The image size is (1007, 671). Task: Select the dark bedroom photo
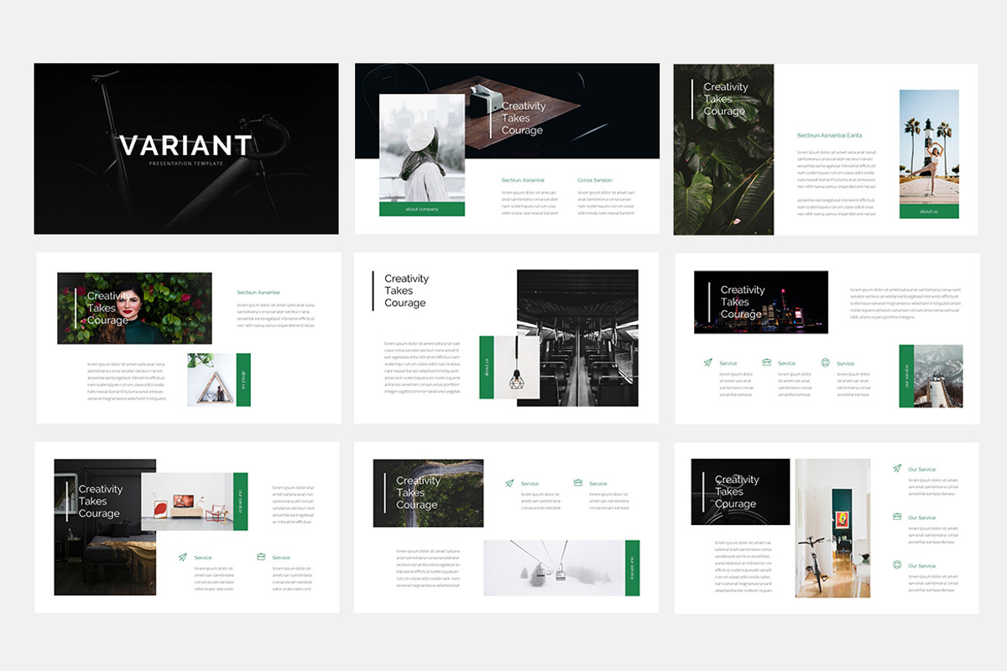(x=105, y=527)
